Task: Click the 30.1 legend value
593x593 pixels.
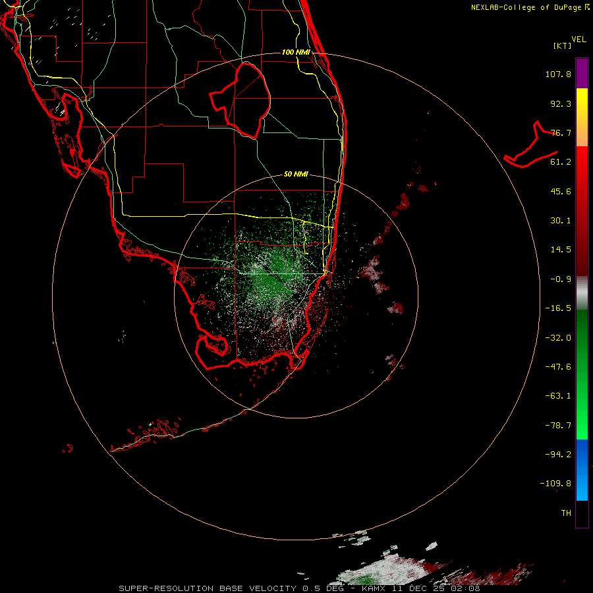Action: tap(561, 221)
